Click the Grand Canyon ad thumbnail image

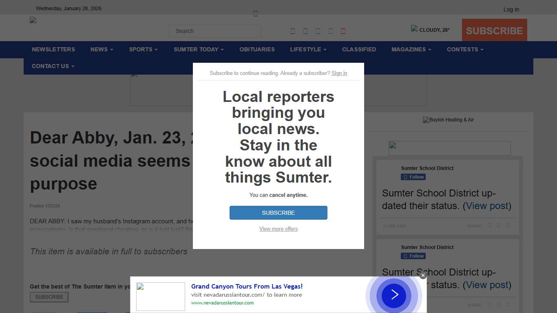(x=160, y=297)
